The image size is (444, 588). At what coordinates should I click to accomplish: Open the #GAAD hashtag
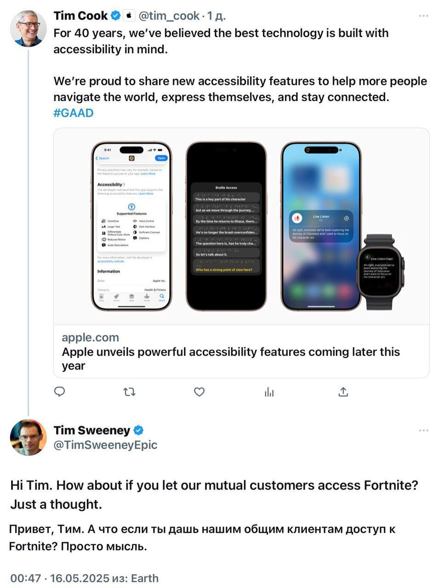(74, 113)
